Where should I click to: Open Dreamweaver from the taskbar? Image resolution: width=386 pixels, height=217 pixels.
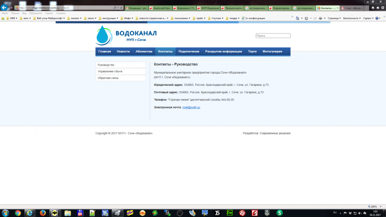(230, 212)
